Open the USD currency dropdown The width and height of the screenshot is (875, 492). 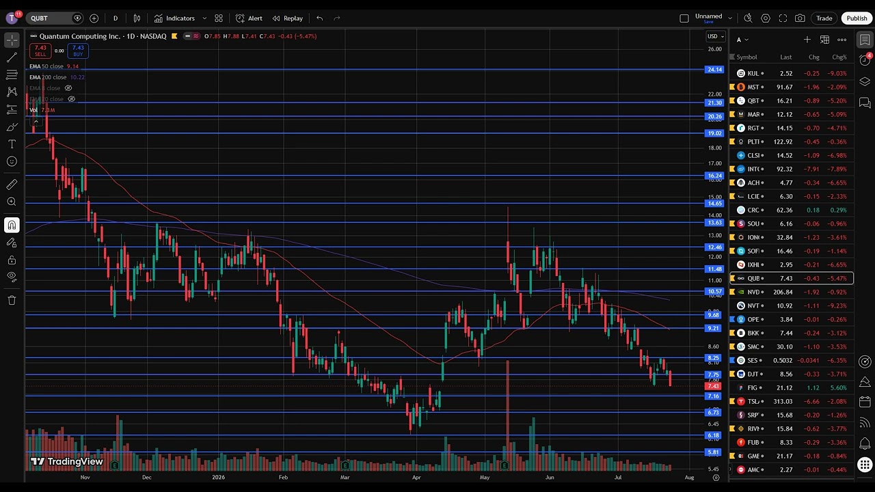coord(715,36)
